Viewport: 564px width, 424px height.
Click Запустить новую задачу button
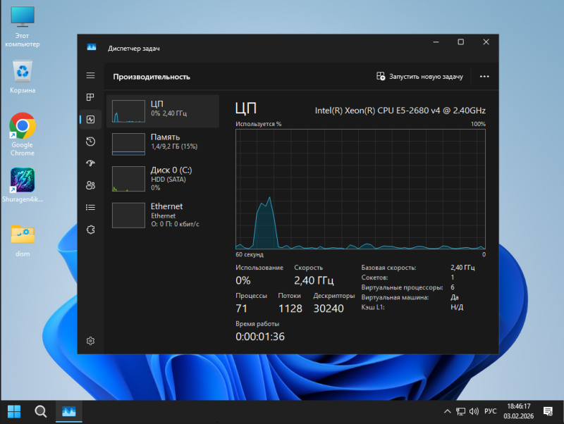419,77
